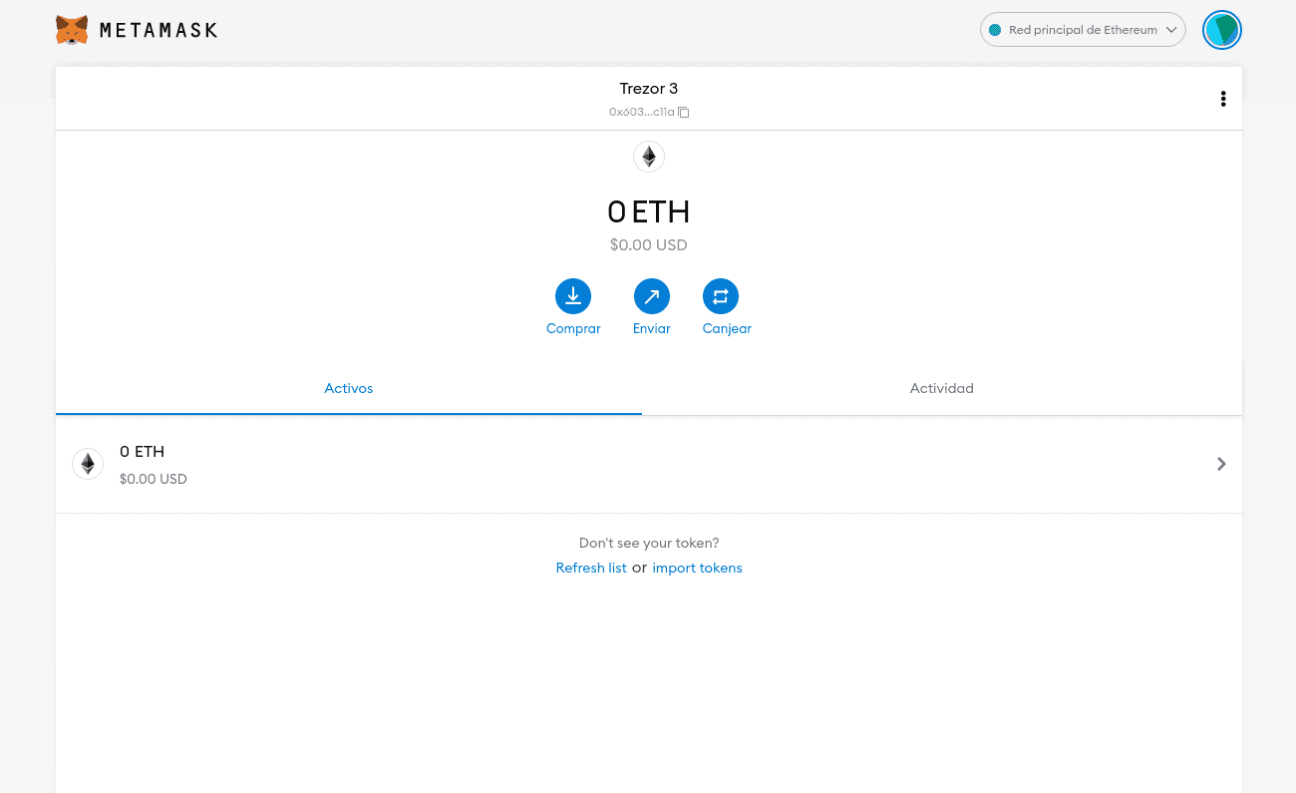Screen dimensions: 1296x793
Task: Click the Enviar arrow icon button
Action: pos(652,296)
